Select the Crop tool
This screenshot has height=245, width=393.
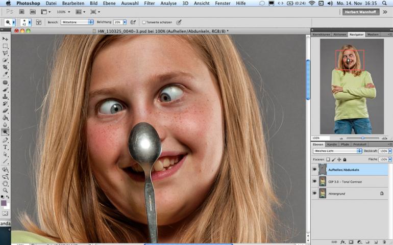click(x=5, y=67)
